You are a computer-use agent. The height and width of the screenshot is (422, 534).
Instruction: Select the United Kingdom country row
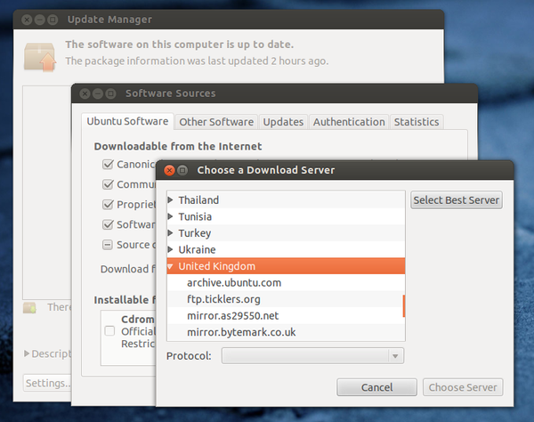[286, 266]
